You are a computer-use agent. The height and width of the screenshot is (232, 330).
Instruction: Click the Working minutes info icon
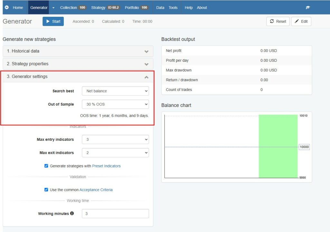click(72, 213)
